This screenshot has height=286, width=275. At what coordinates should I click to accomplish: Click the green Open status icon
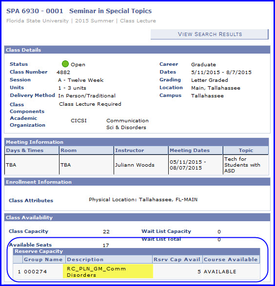(x=65, y=64)
